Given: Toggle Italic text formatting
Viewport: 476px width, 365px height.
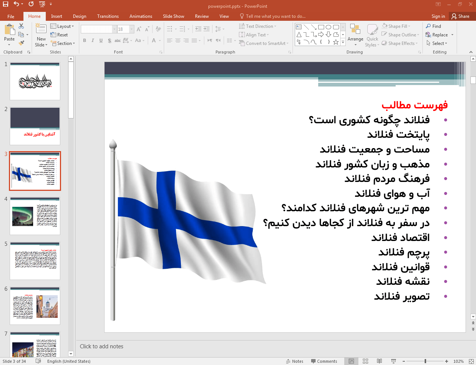Looking at the screenshot, I should click(x=93, y=40).
